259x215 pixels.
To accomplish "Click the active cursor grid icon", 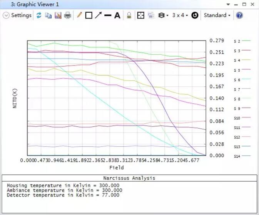I will coord(140,15).
